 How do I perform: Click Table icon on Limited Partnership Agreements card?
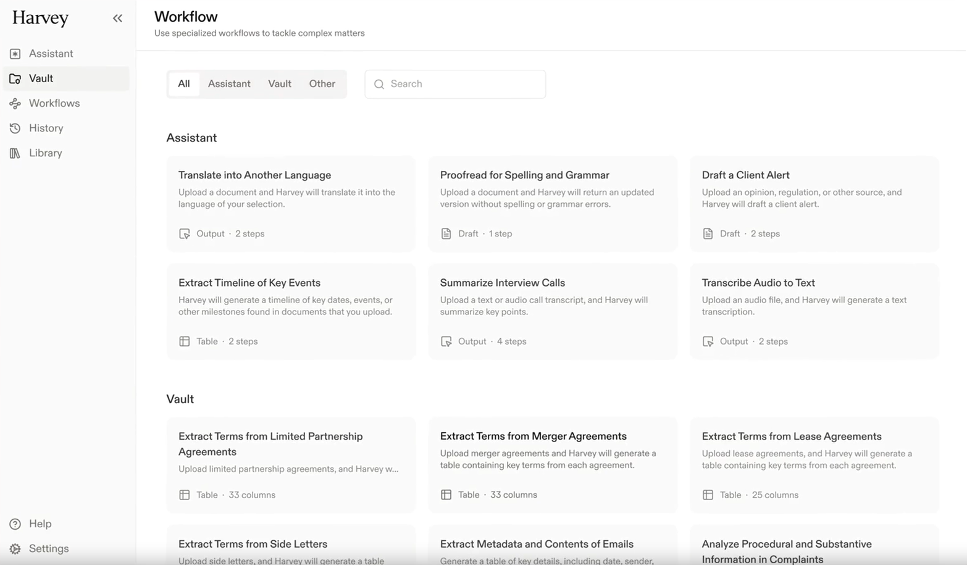(184, 495)
